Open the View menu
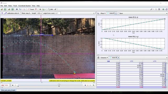This screenshot has height=94, width=168. 34,6
